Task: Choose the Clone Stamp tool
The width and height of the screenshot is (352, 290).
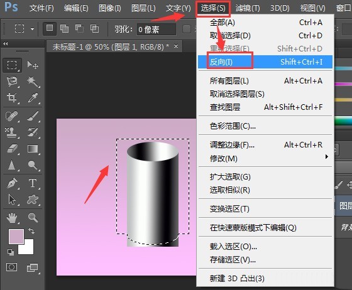Action: (x=12, y=132)
